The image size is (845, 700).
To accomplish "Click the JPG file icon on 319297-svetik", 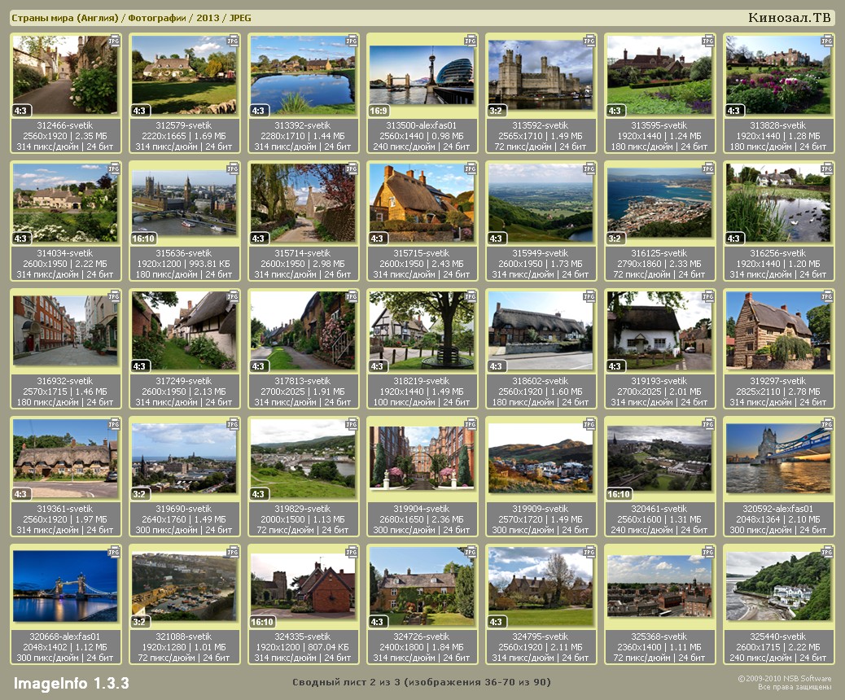I will pos(825,296).
